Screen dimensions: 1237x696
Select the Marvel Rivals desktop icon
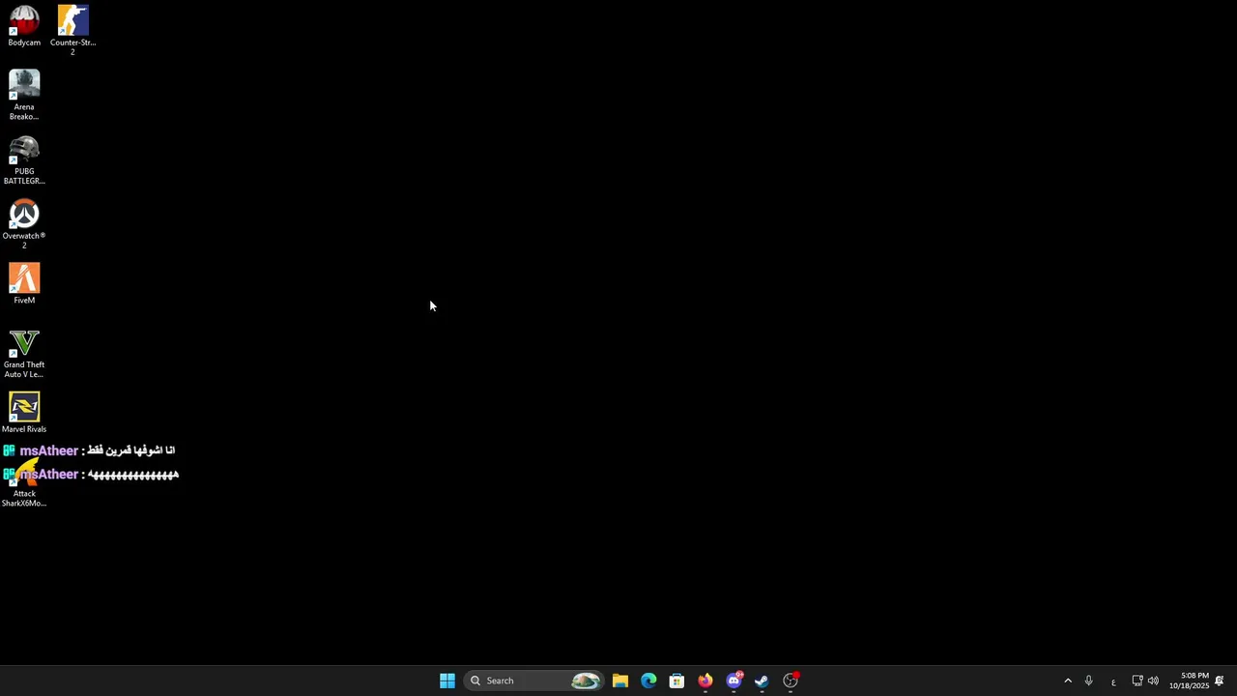point(24,413)
